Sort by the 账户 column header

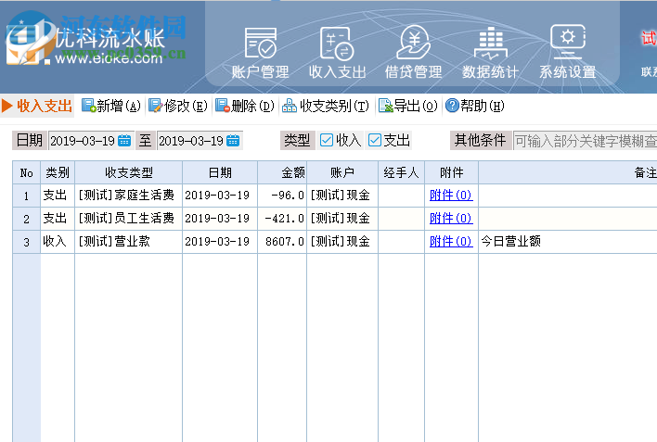point(342,172)
